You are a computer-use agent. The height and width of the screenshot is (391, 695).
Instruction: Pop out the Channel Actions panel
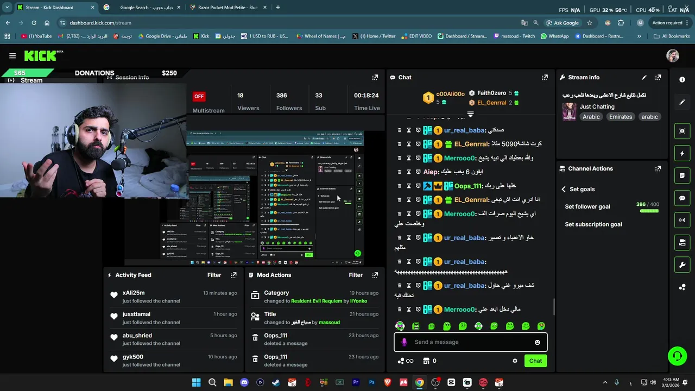click(x=658, y=169)
